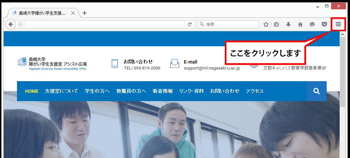Open 学生の方へ menu item
The height and width of the screenshot is (158, 350).
97,91
